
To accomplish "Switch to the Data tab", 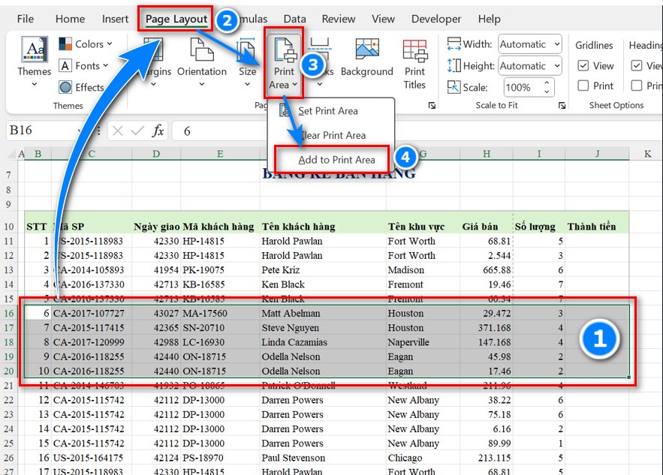I will pyautogui.click(x=294, y=19).
